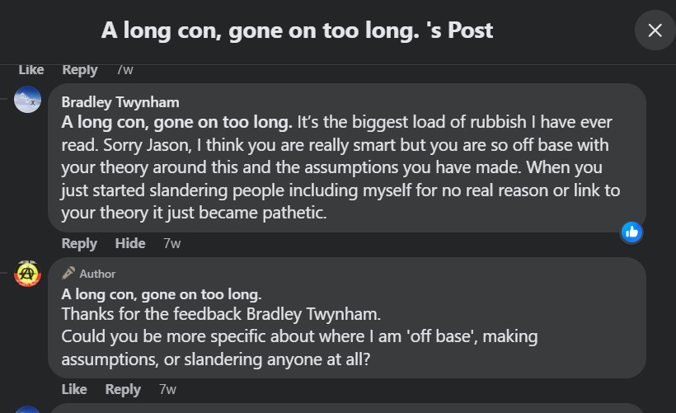
Task: Open the page name heading the author's reply
Action: click(x=161, y=294)
